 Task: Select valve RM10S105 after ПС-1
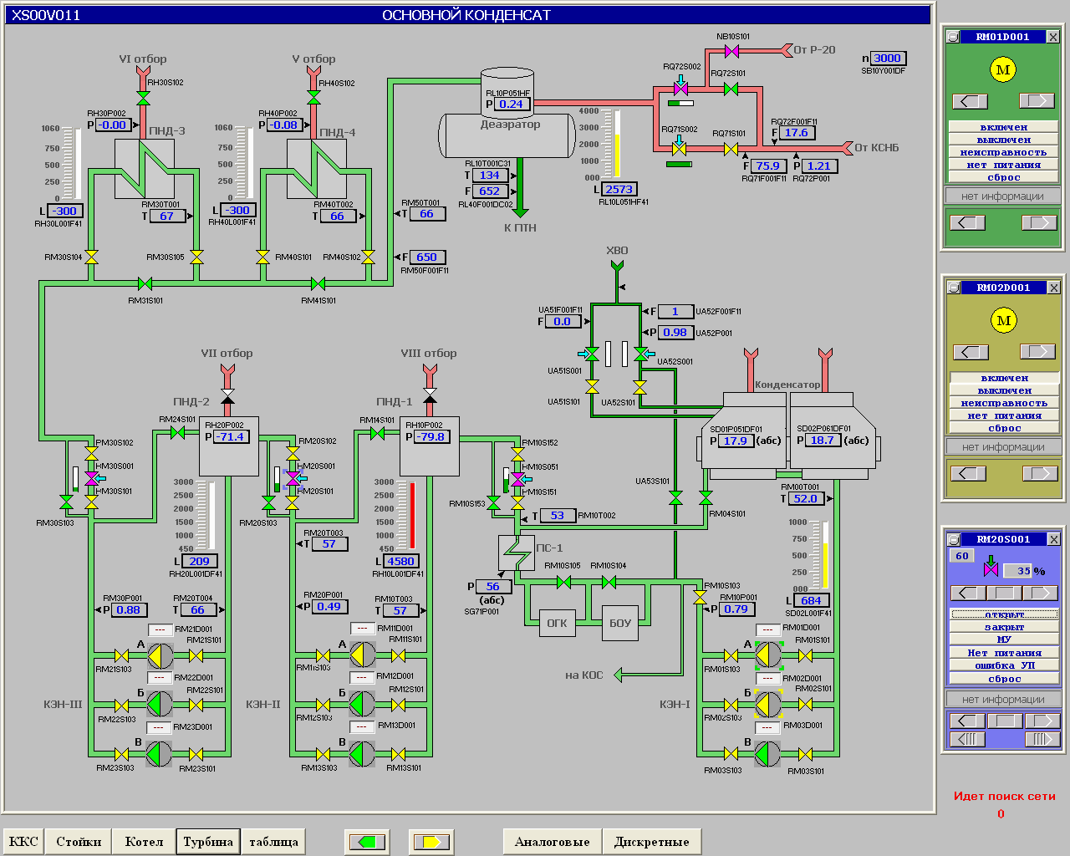point(563,582)
